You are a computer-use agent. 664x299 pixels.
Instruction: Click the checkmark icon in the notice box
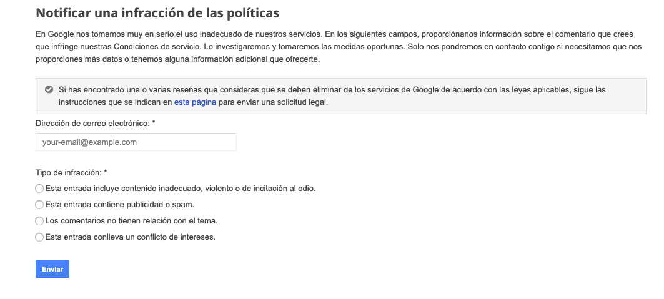(49, 89)
